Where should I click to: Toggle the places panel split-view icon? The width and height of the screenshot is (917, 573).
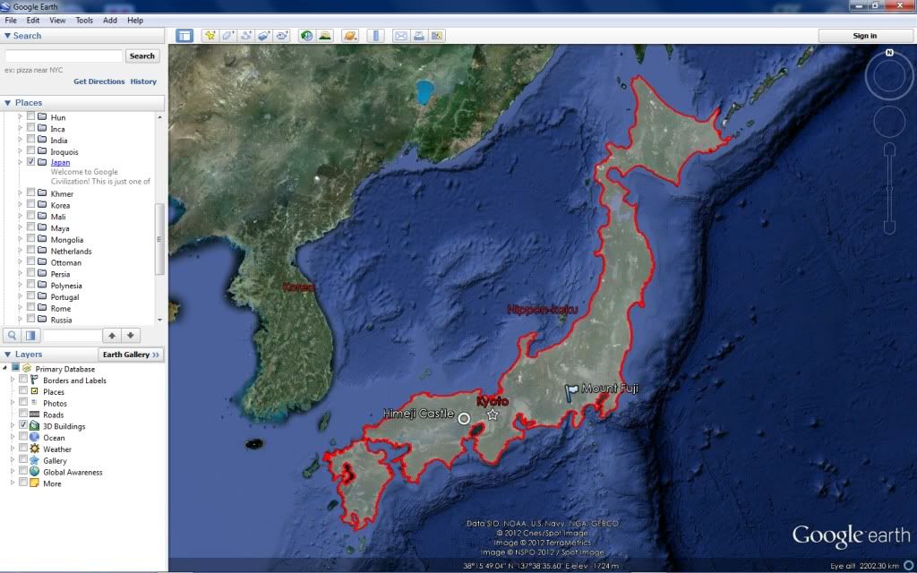(30, 336)
